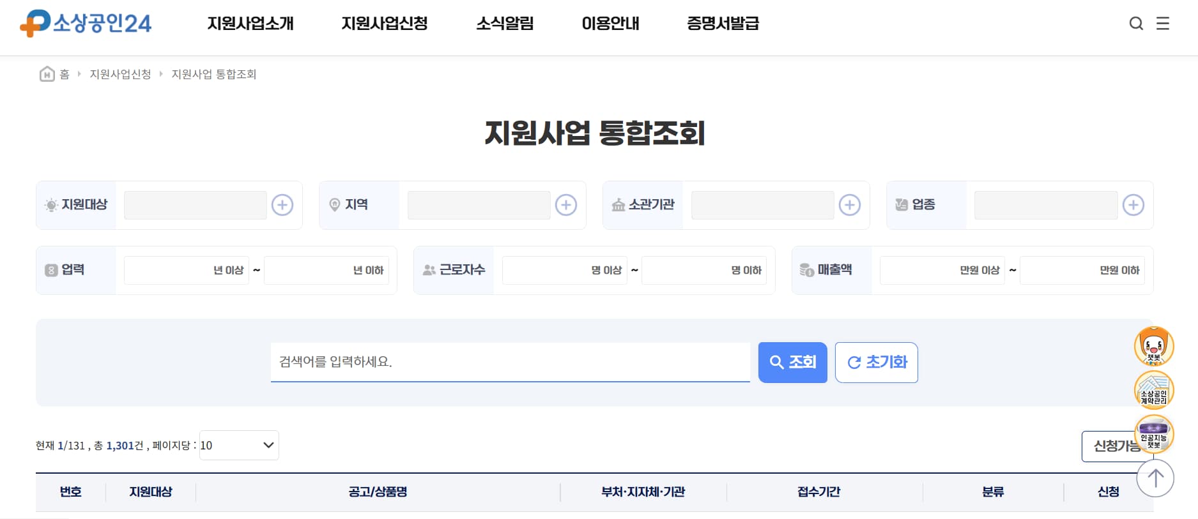Go to 지원사업 통합조회 breadcrumb link
Viewport: 1198px width, 519px height.
click(214, 74)
